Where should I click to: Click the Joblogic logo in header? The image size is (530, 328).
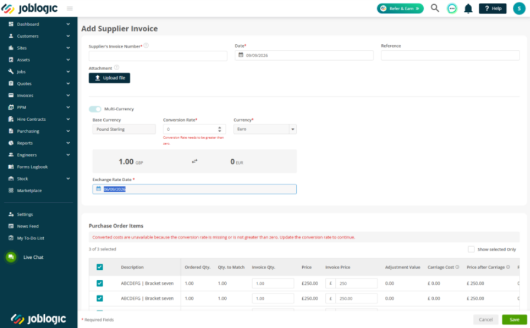coord(30,8)
